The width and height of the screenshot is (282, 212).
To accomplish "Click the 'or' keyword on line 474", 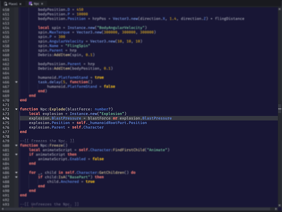I will 115,118.
